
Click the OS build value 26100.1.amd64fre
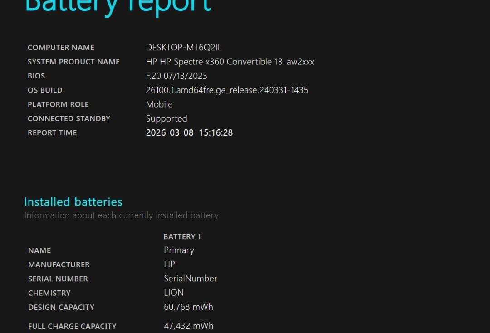click(227, 90)
